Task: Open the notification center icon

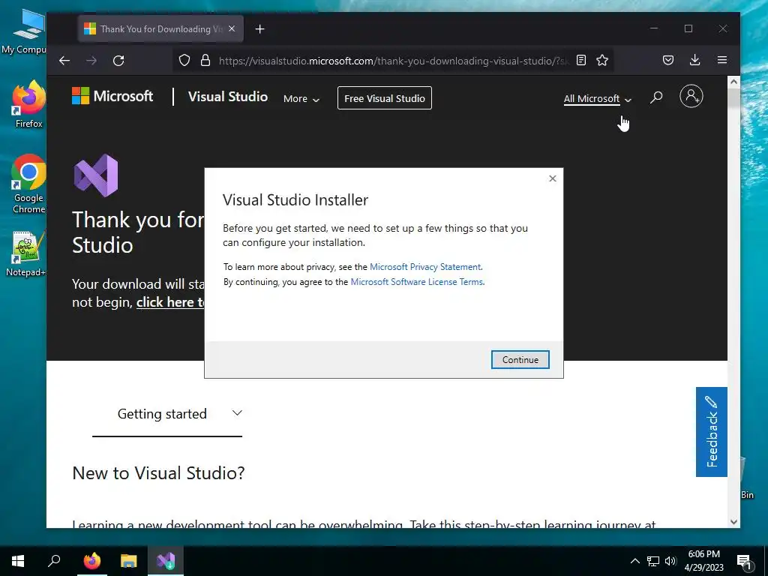Action: point(744,562)
